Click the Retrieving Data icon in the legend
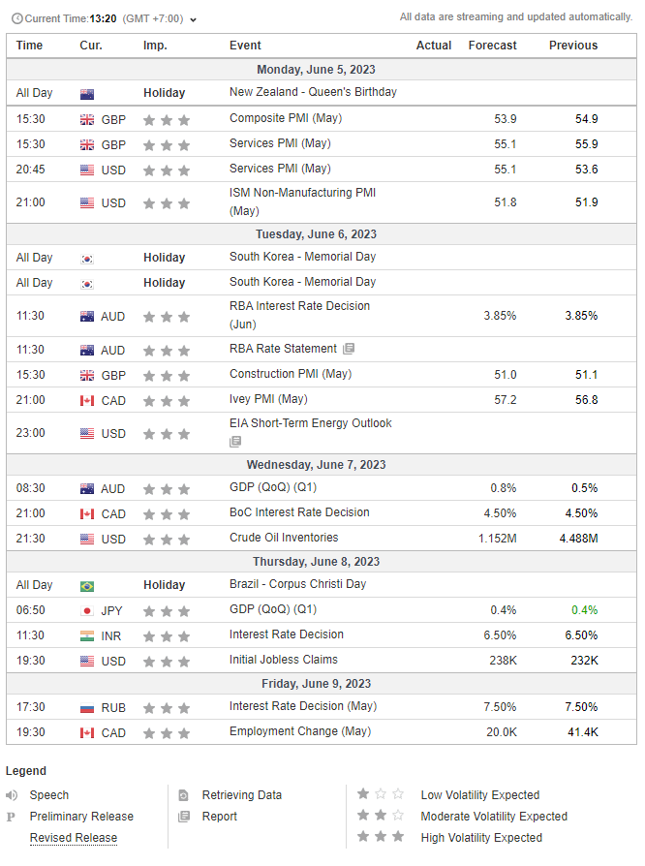Screen dimensions: 645x866 click(184, 795)
